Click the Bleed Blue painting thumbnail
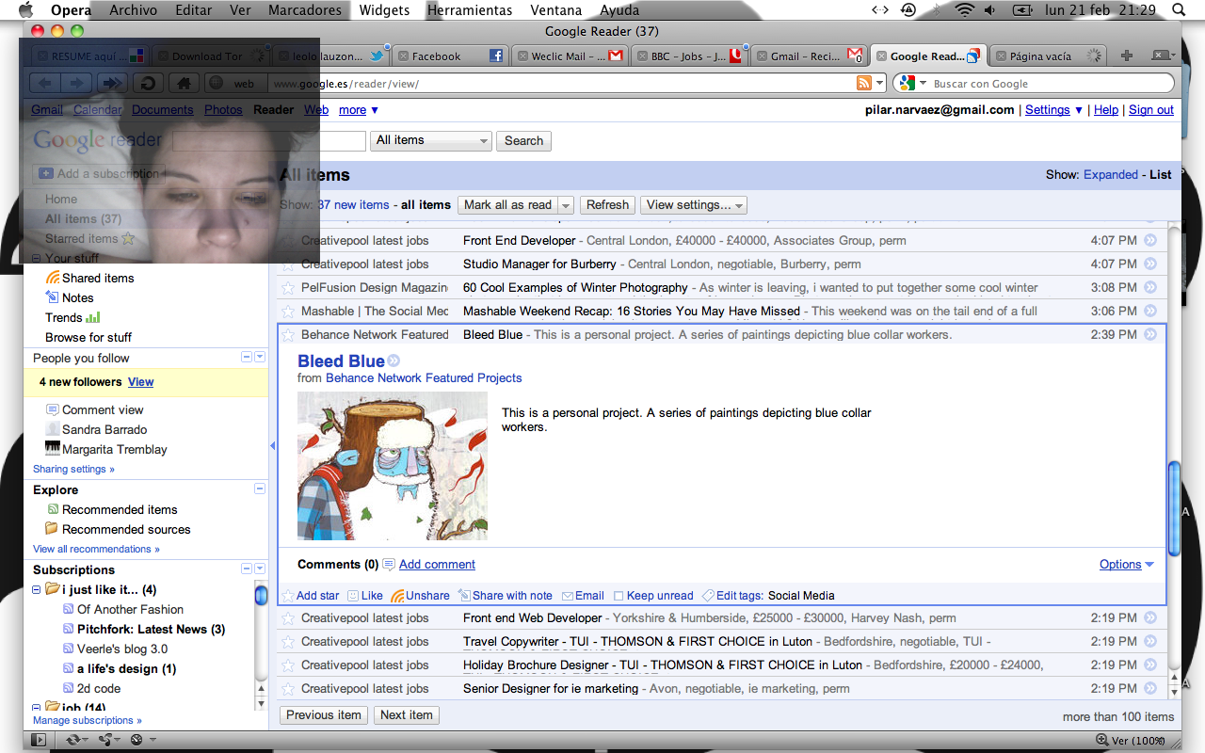The width and height of the screenshot is (1205, 753). [393, 465]
